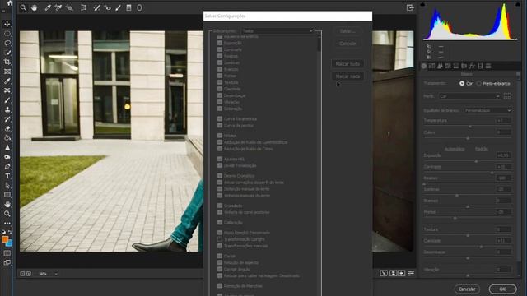Open the Basic tab panel
The image size is (527, 296).
pyautogui.click(x=424, y=66)
